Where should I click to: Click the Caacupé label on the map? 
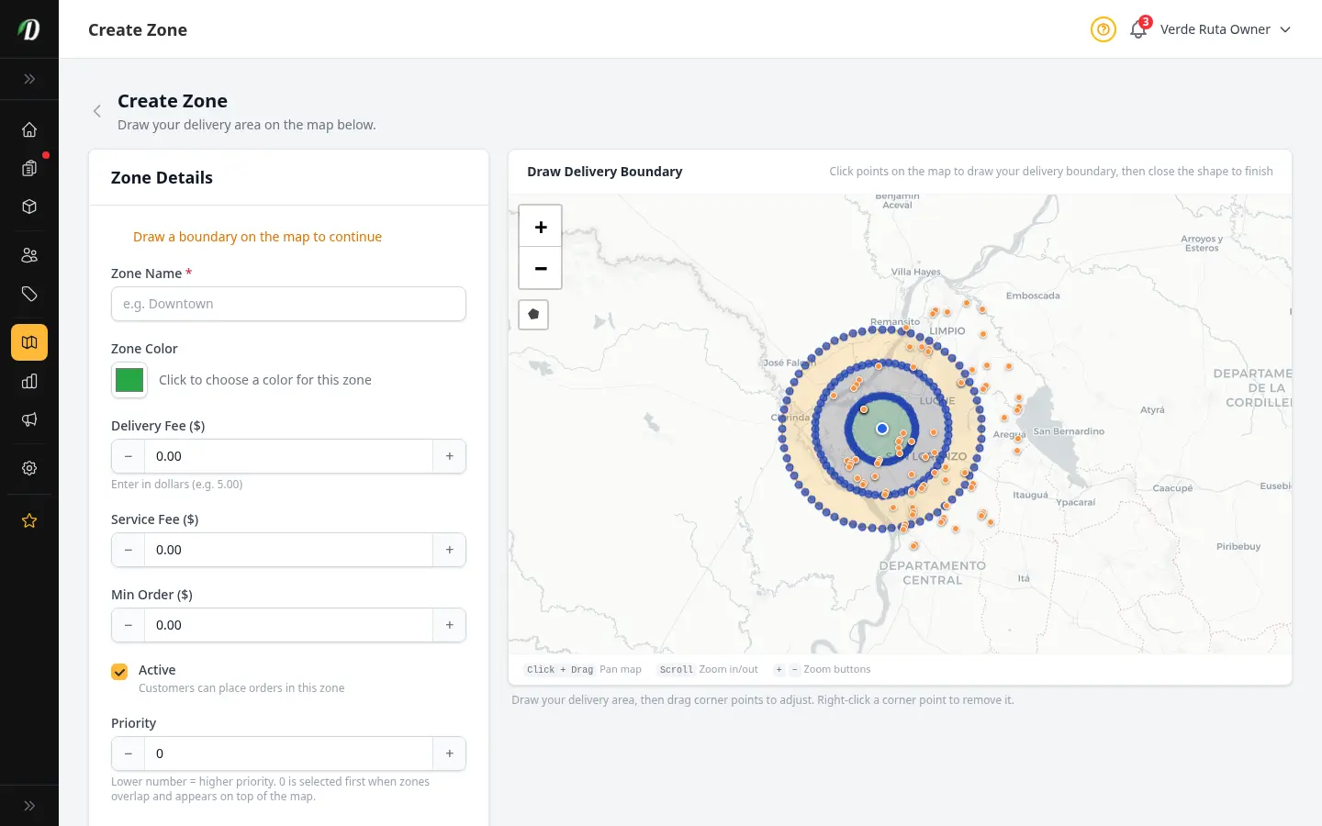point(1172,488)
